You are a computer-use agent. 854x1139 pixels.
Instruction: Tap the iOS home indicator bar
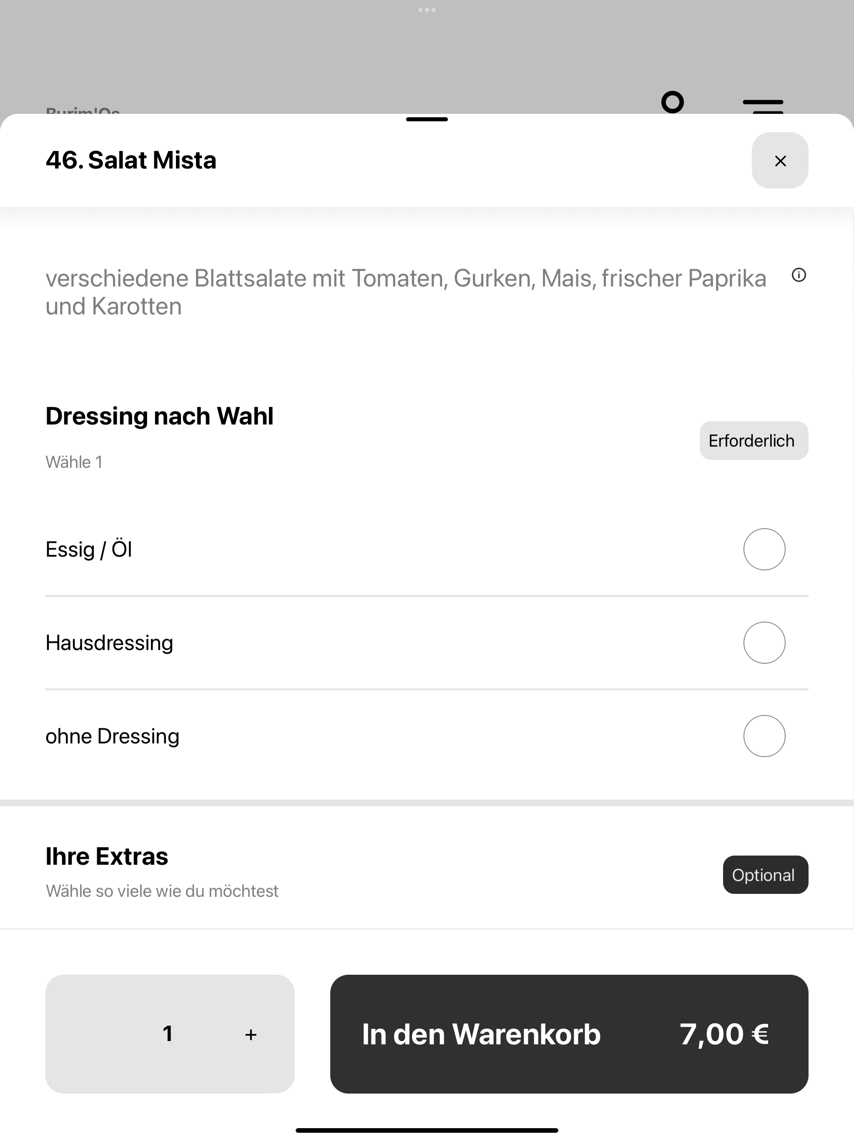[x=427, y=1130]
